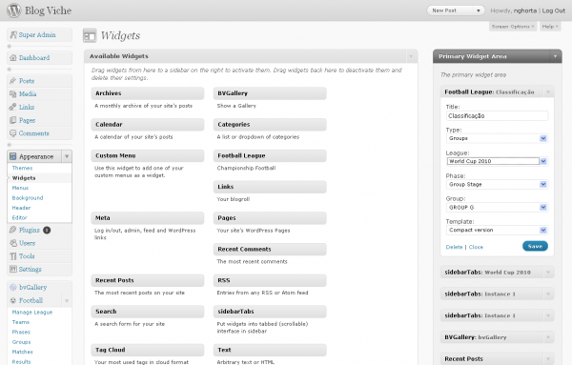Viewport: 572px width, 365px height.
Task: Click the Pages icon
Action: pos(13,120)
